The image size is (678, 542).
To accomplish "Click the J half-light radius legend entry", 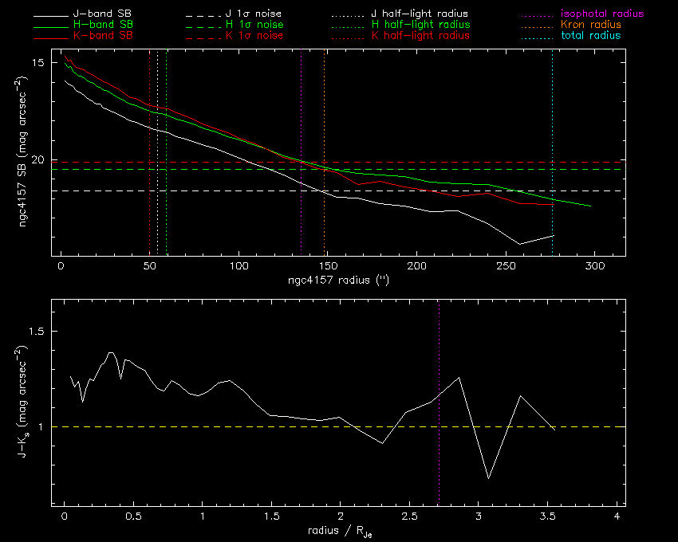I will [x=420, y=14].
